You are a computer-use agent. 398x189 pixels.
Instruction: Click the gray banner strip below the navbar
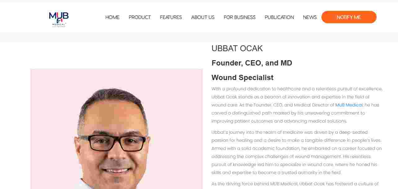199,37
